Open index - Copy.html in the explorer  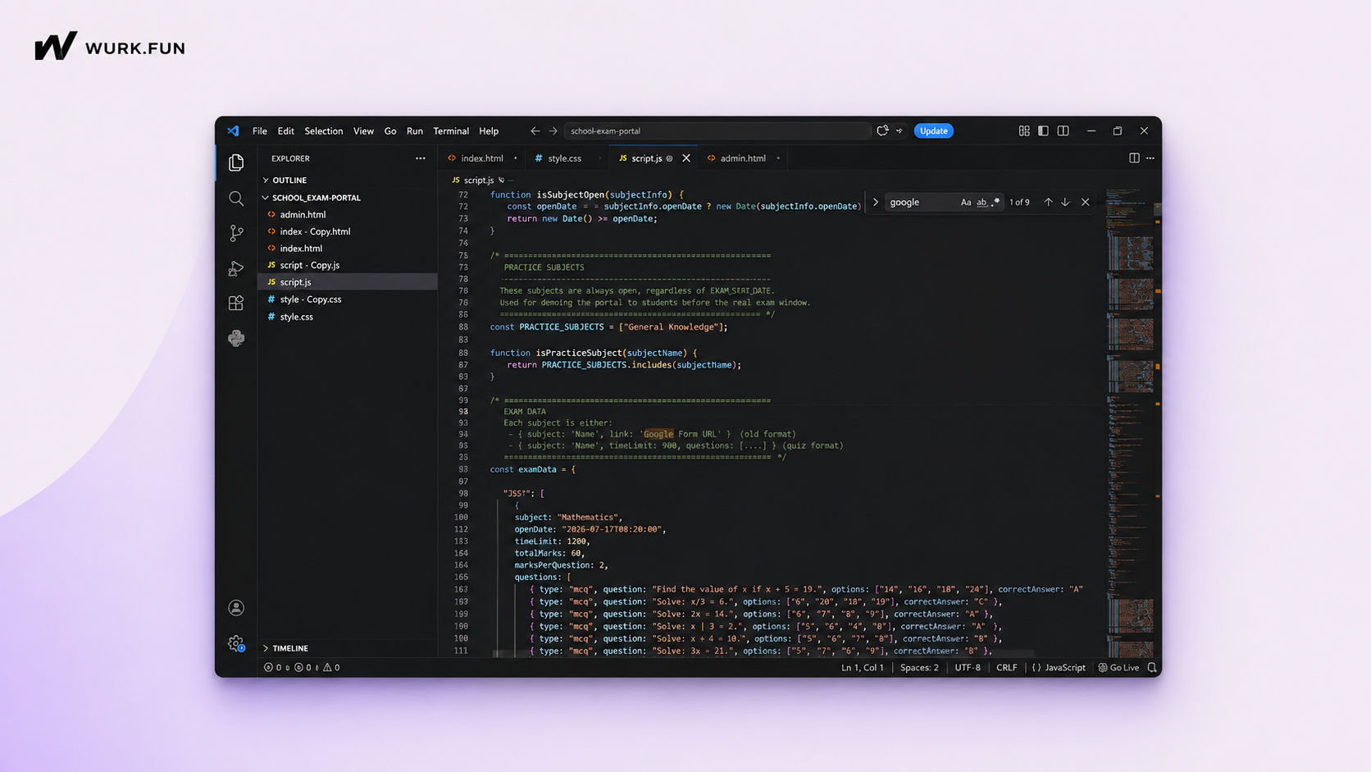pyautogui.click(x=348, y=231)
